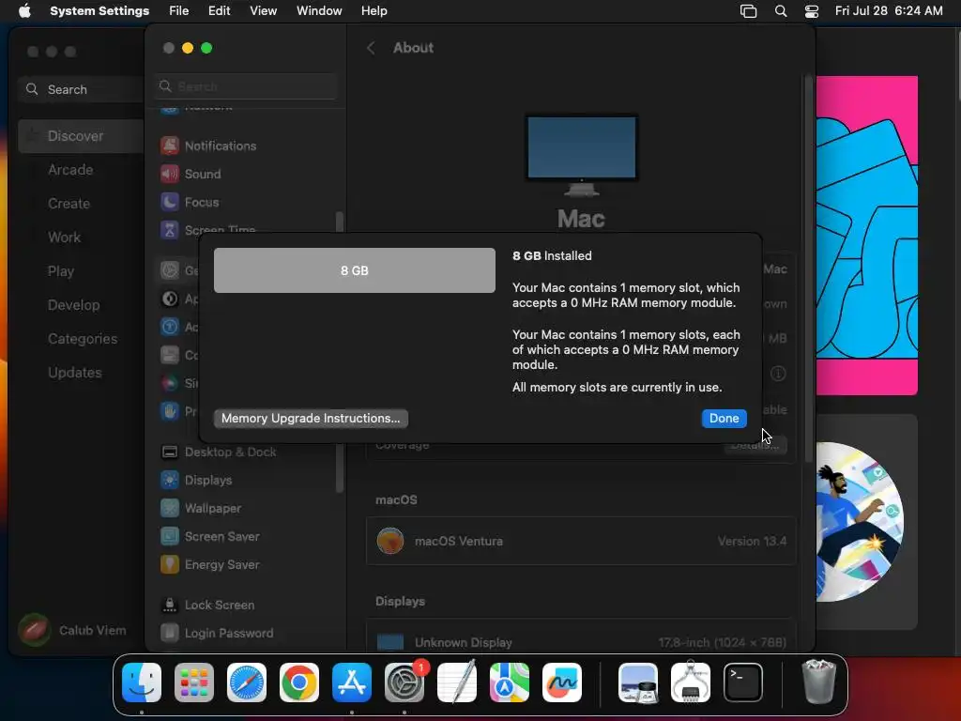Open Spotlight search in menu bar
This screenshot has width=961, height=721.
pyautogui.click(x=780, y=11)
